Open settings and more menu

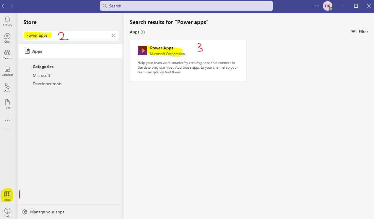[x=316, y=6]
